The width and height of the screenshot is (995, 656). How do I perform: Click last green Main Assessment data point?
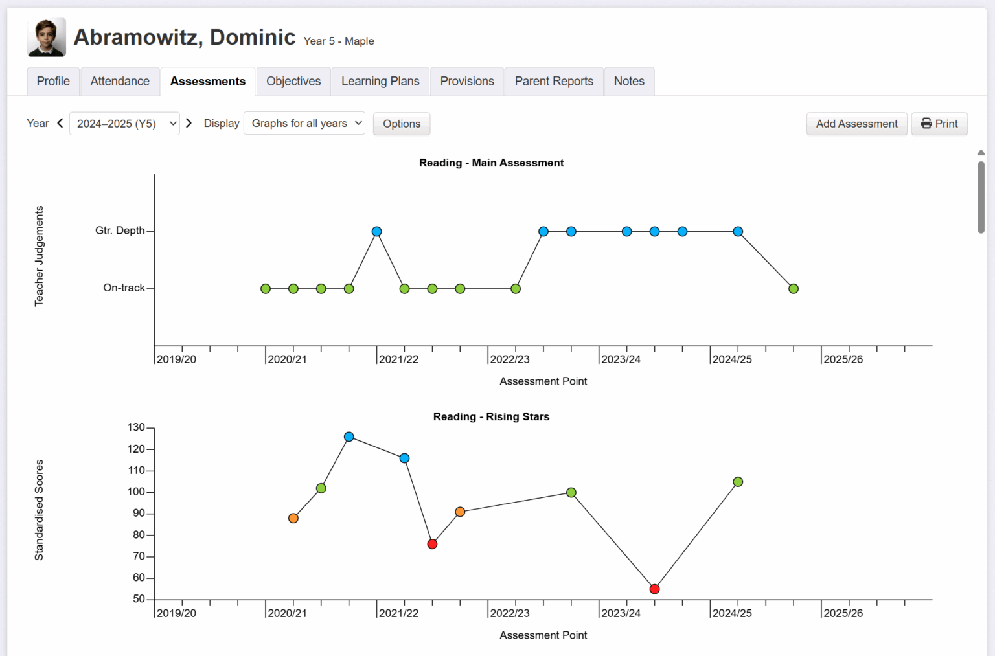coord(794,289)
